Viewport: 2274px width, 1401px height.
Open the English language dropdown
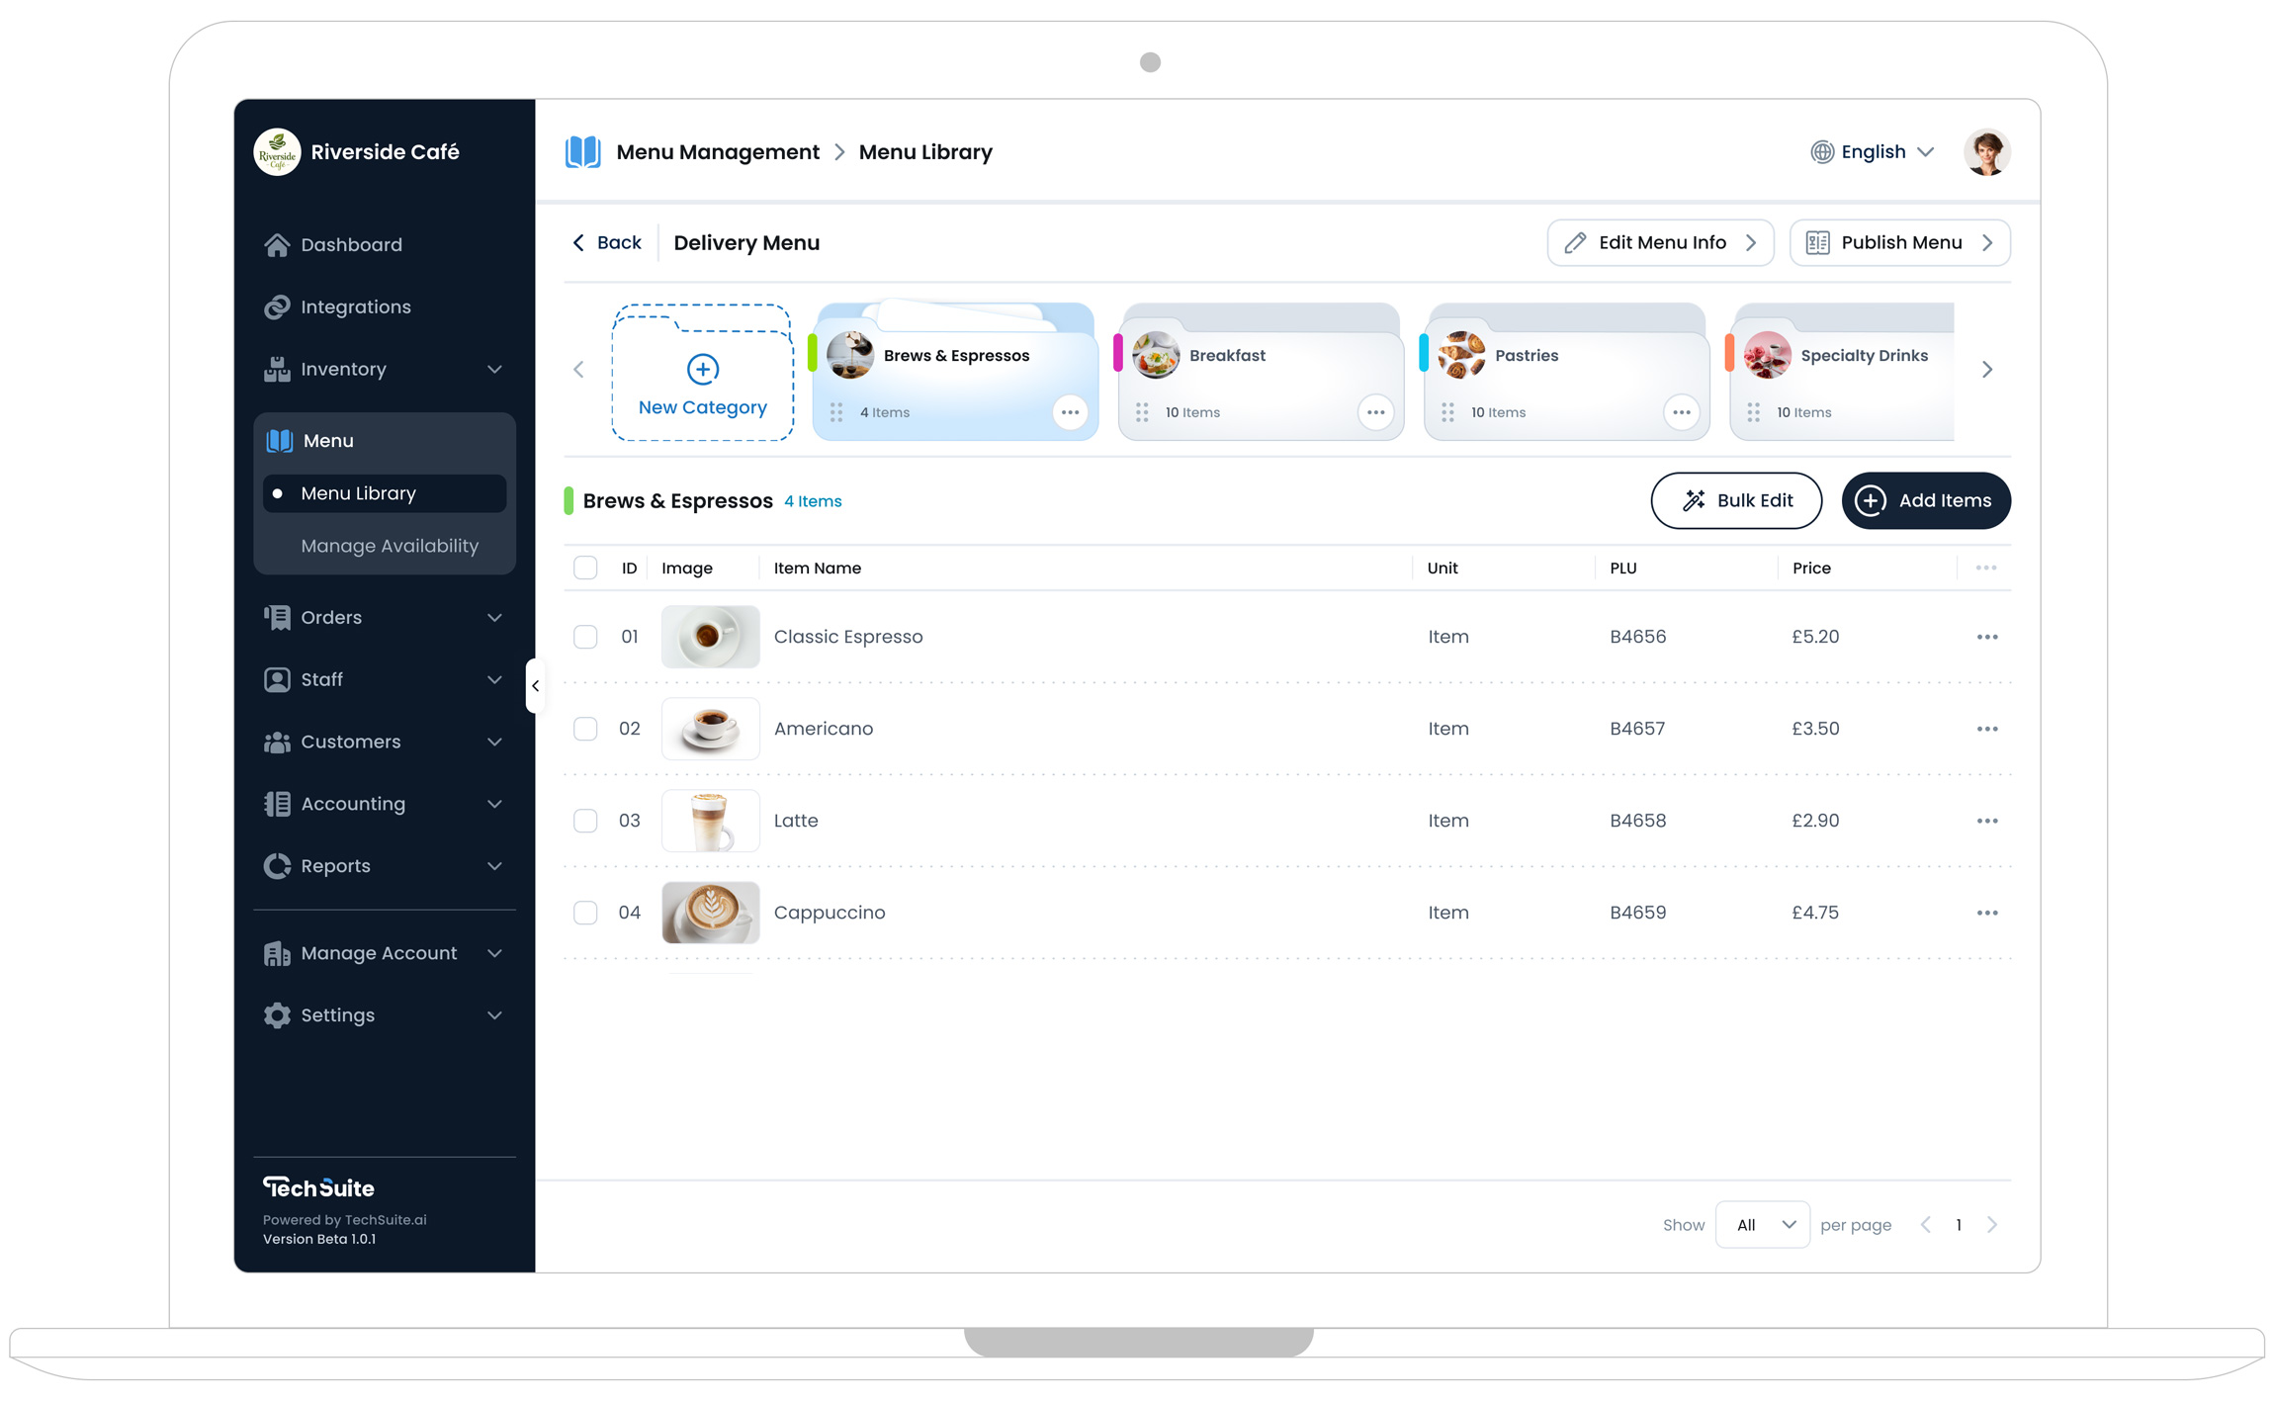(1873, 152)
